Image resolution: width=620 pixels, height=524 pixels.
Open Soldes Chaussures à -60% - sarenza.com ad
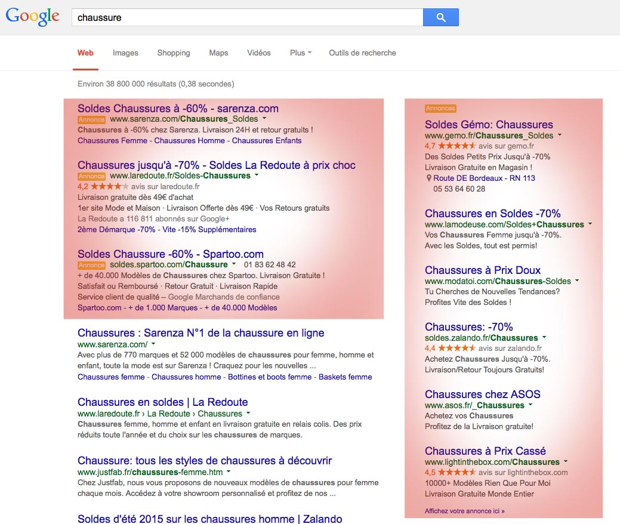pos(178,109)
